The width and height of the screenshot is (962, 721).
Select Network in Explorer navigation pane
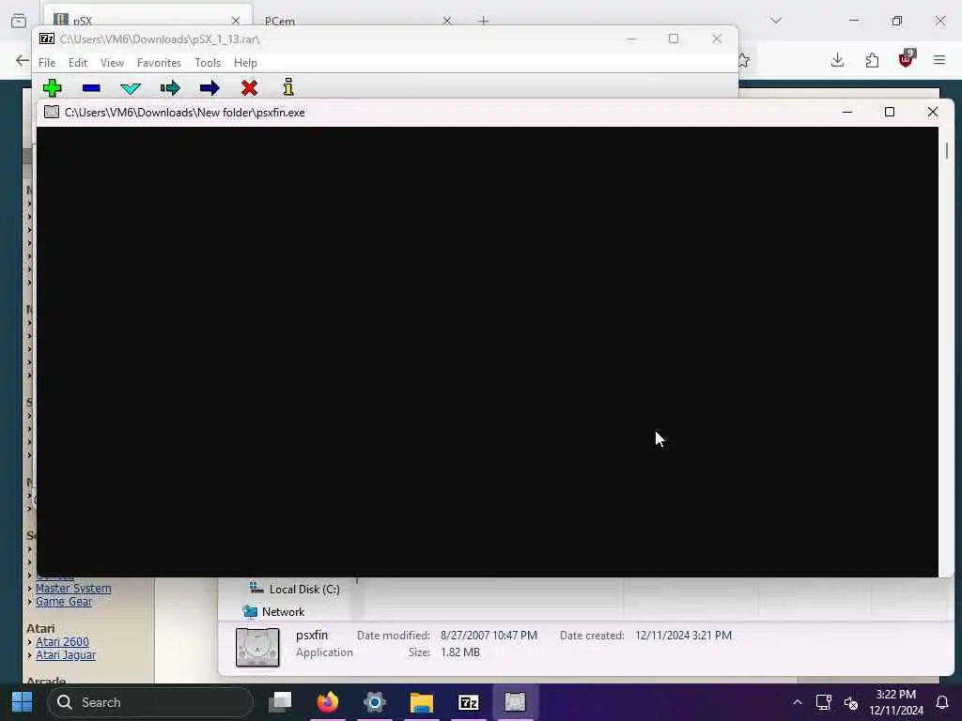coord(274,611)
